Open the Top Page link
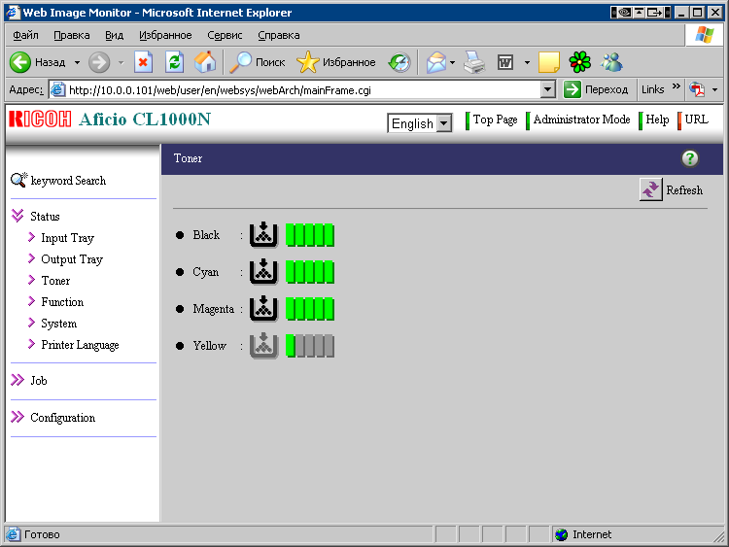The width and height of the screenshot is (729, 547). coord(495,120)
